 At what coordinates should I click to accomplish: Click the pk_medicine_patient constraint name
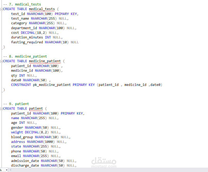tap(52, 85)
